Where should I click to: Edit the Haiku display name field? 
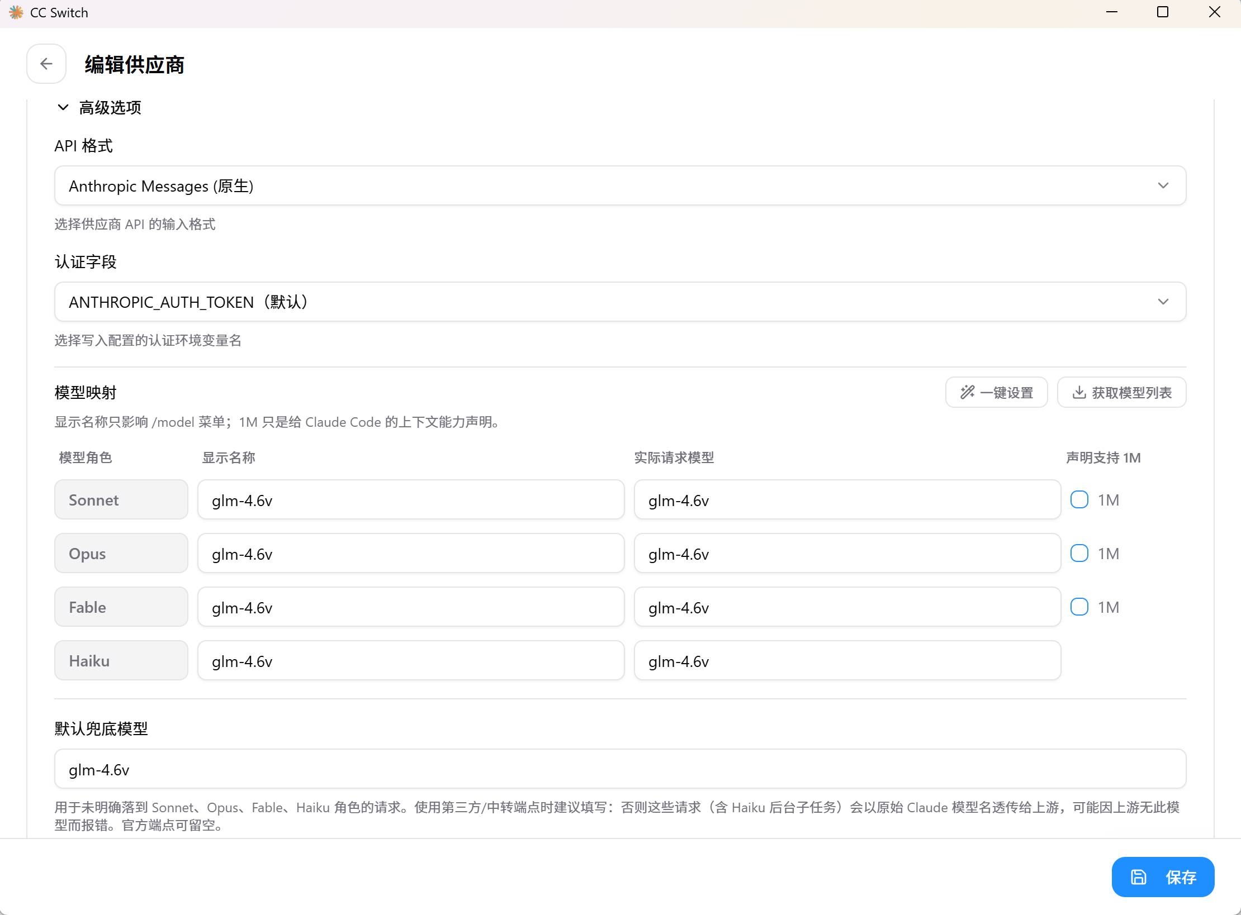(x=411, y=660)
